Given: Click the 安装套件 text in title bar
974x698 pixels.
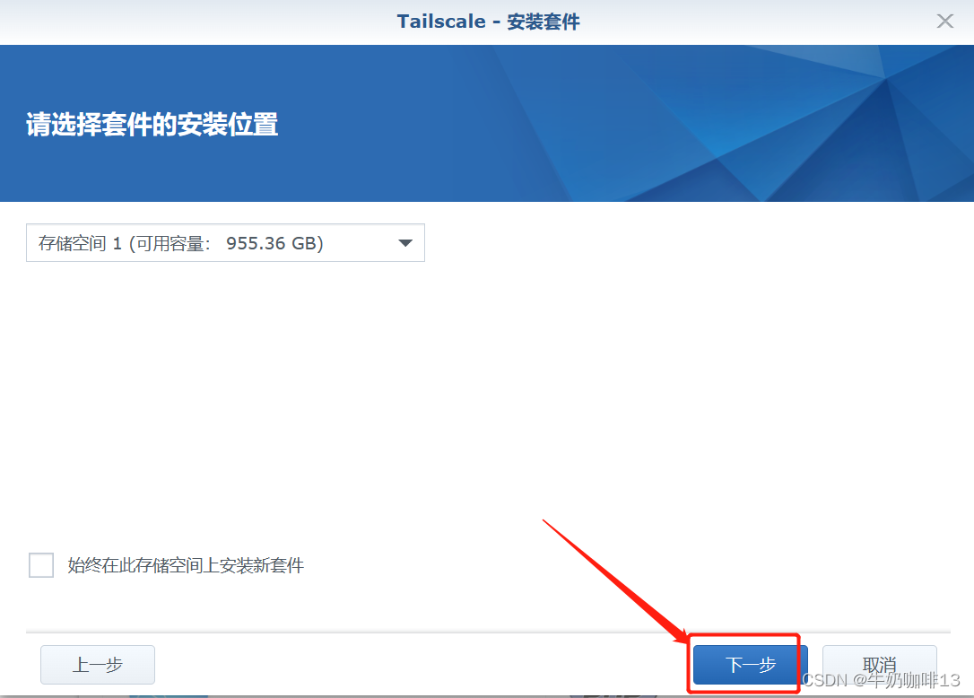Looking at the screenshot, I should coord(543,22).
